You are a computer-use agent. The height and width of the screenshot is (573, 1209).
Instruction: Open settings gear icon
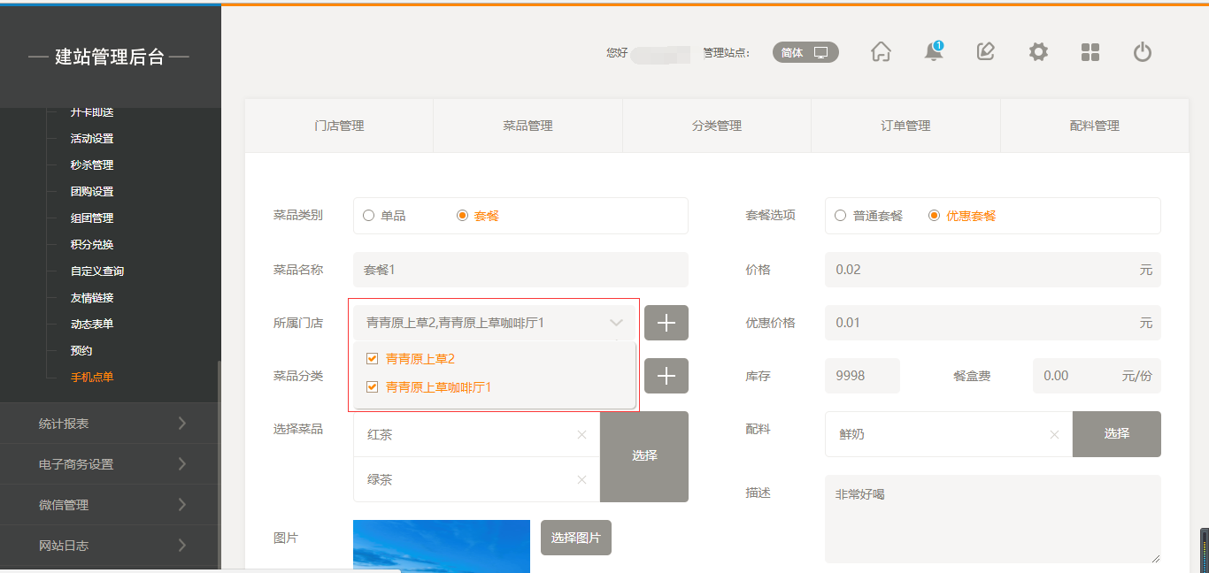coord(1038,52)
